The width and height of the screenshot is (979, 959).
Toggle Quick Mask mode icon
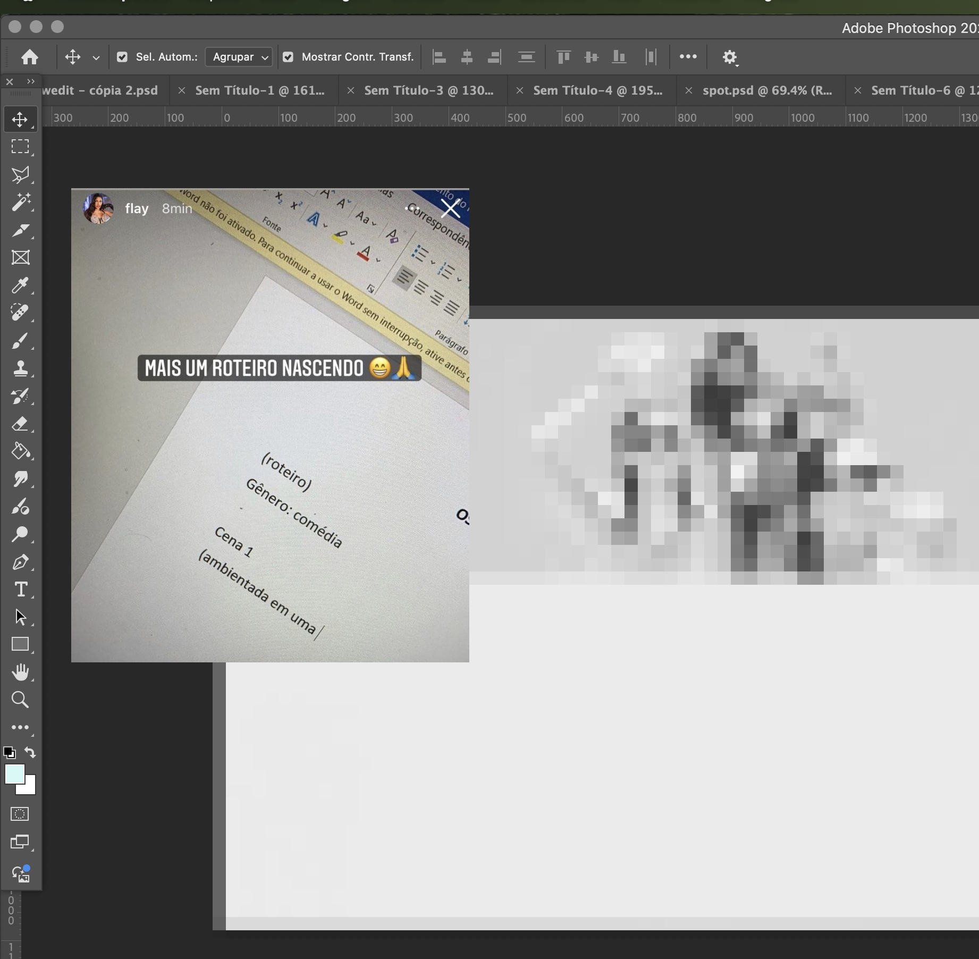click(x=20, y=814)
